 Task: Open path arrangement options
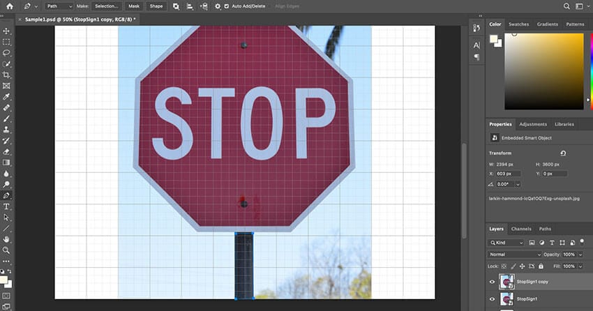tap(204, 6)
